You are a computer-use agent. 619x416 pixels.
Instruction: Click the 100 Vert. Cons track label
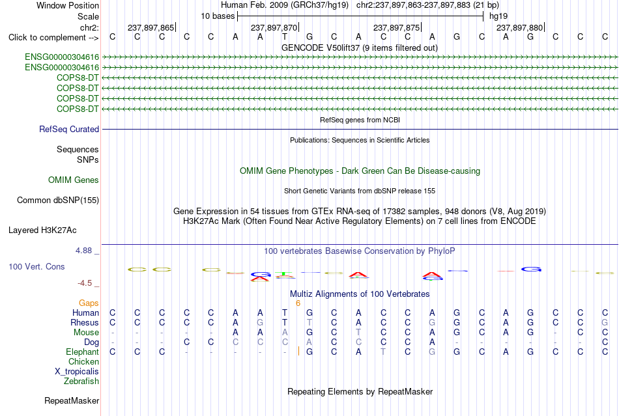point(36,267)
